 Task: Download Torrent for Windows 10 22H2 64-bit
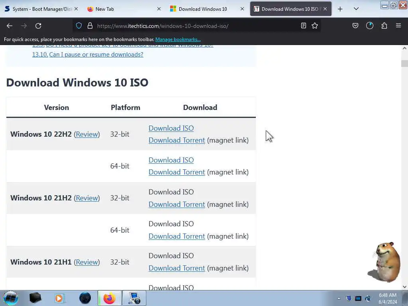177,172
